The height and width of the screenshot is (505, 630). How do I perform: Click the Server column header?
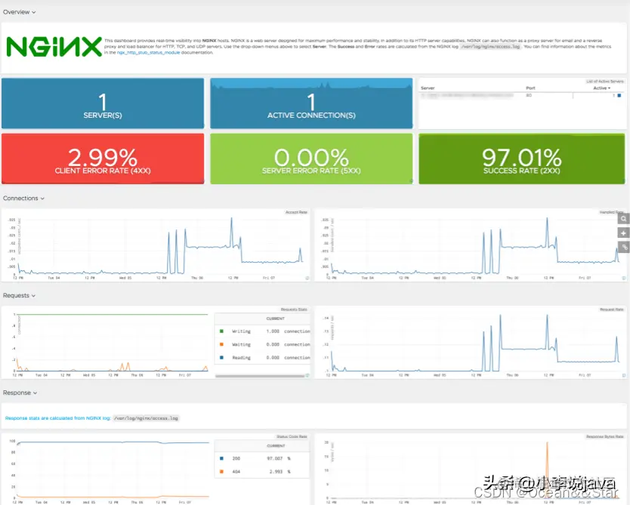point(428,88)
